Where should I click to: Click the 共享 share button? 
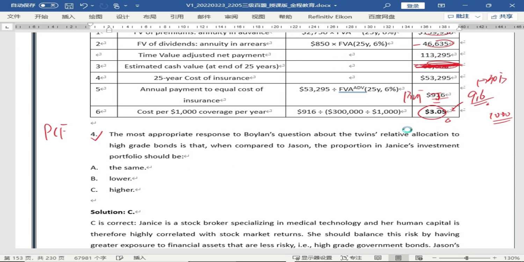502,16
